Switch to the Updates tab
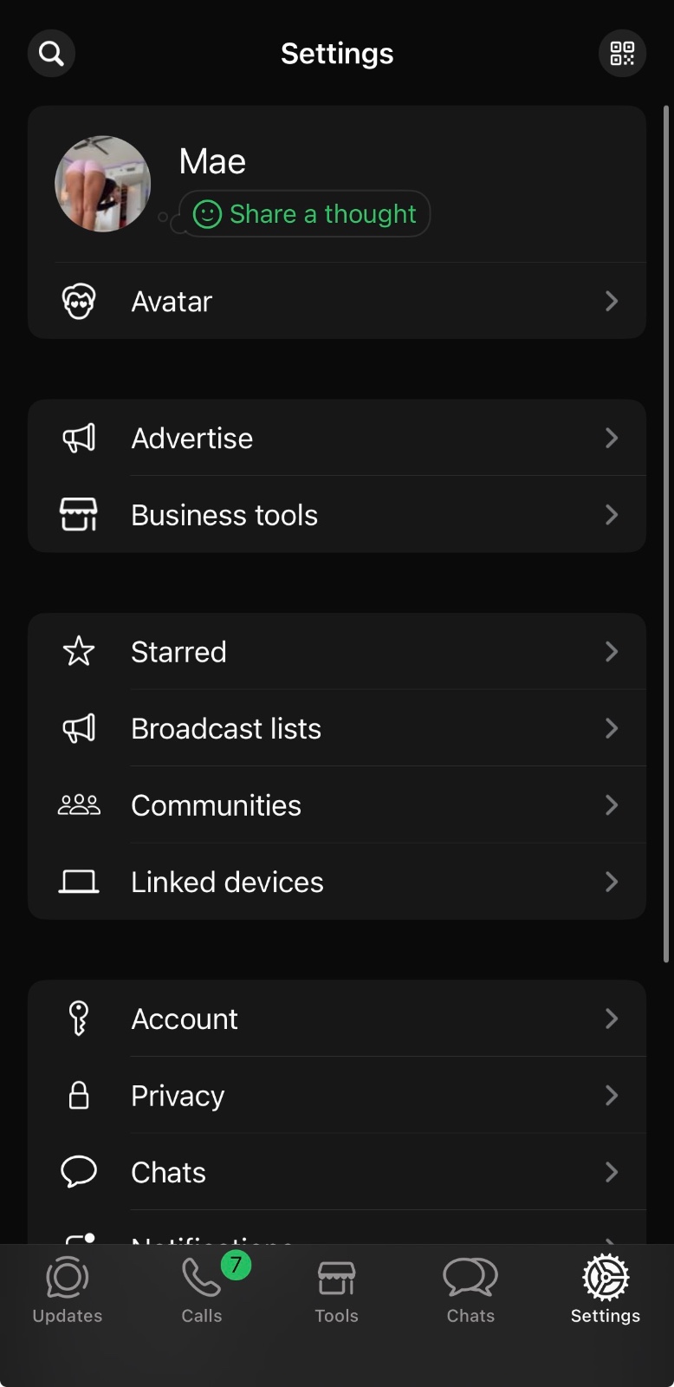 tap(68, 1291)
